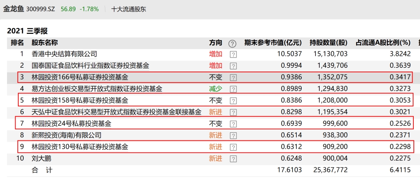This screenshot has height=184, width=420.
Task: Click the 占流通A股比例(%) column header
Action: pos(383,42)
